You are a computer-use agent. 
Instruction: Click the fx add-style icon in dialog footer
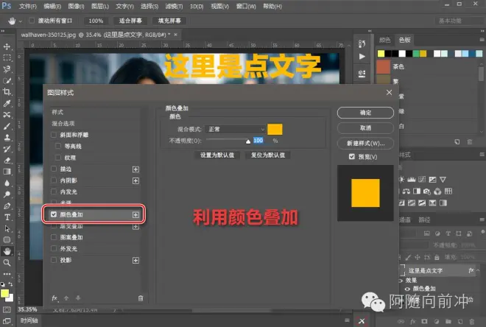coord(55,298)
